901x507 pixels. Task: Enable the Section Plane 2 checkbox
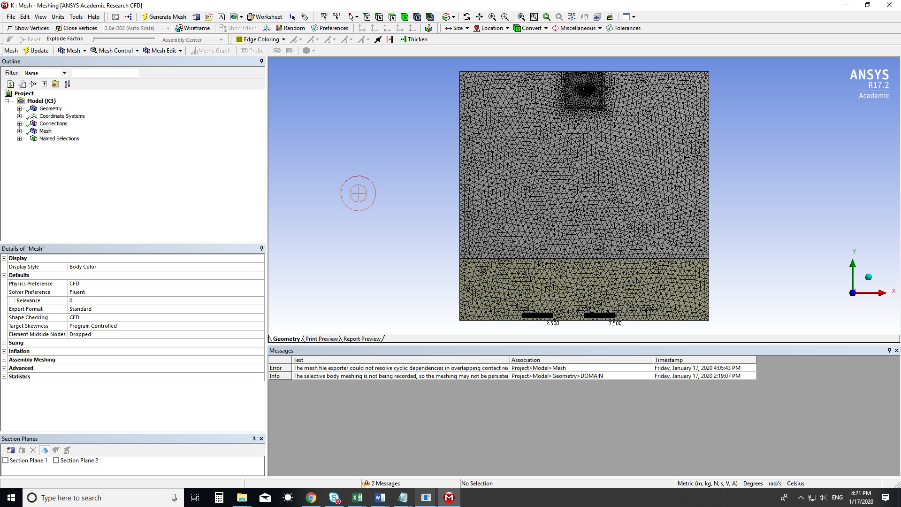pos(56,461)
